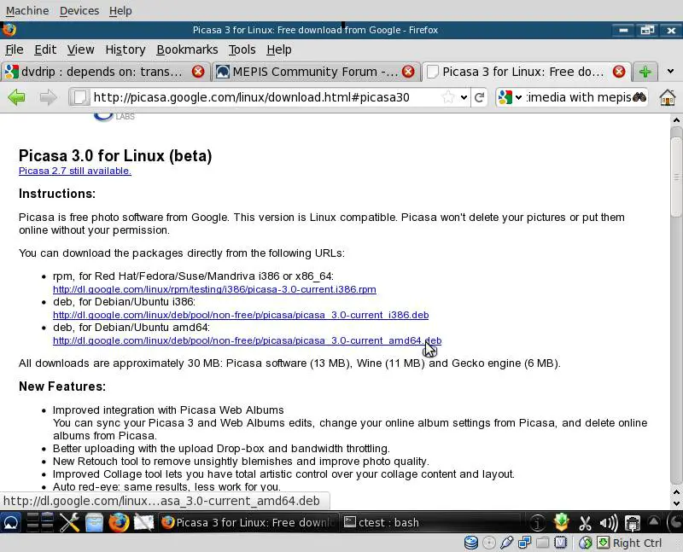683x552 pixels.
Task: Close the MEPIS Community Forum tab
Action: (408, 72)
